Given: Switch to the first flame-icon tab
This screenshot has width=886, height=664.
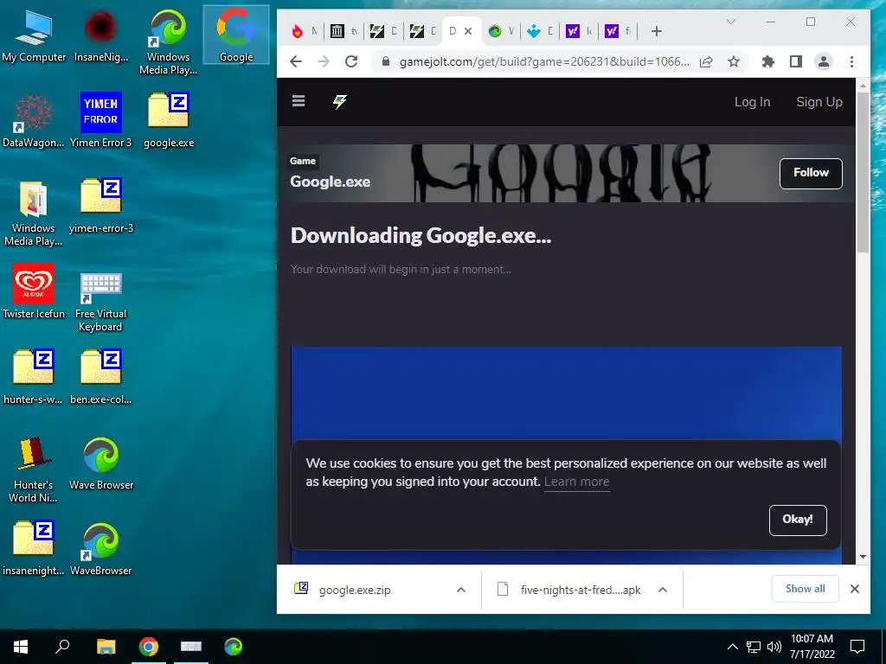Looking at the screenshot, I should pyautogui.click(x=305, y=31).
